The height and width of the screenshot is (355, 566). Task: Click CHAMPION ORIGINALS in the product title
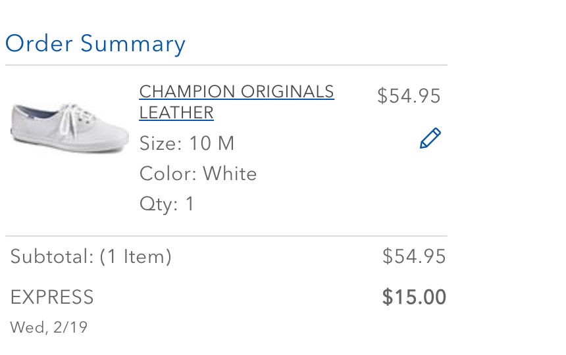point(236,91)
